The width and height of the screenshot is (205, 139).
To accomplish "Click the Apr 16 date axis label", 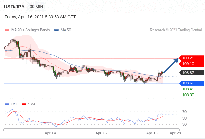I will [152, 133].
